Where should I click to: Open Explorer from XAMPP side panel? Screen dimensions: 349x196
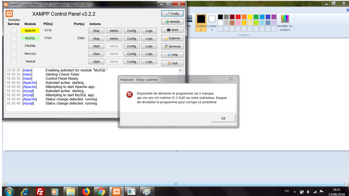point(172,38)
